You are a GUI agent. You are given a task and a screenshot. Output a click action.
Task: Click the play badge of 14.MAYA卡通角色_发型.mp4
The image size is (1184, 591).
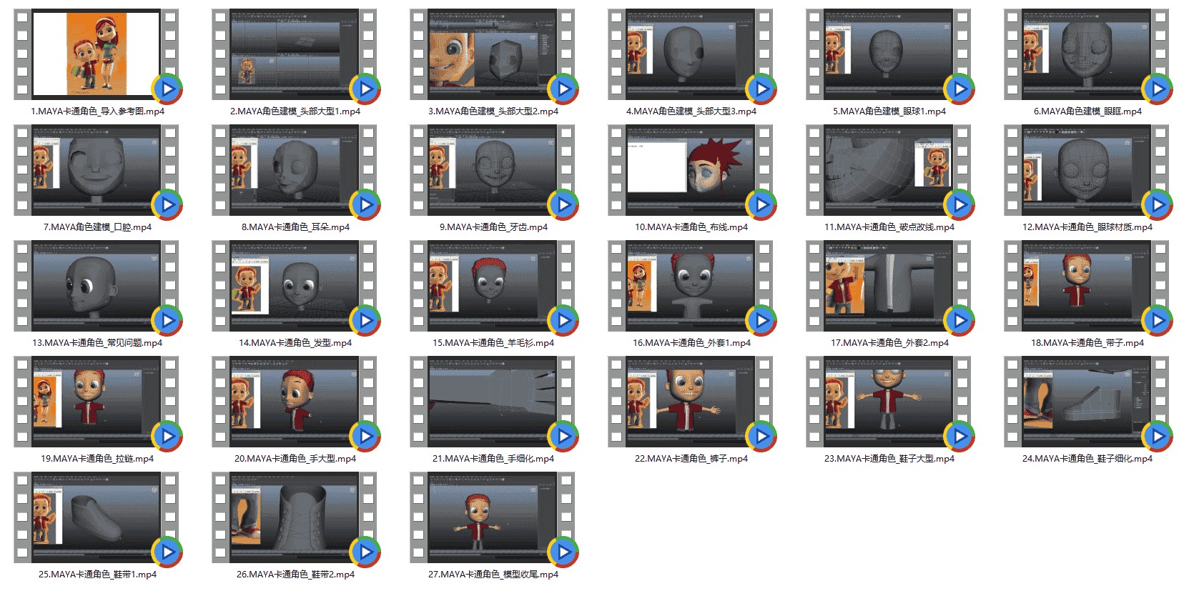pos(365,321)
